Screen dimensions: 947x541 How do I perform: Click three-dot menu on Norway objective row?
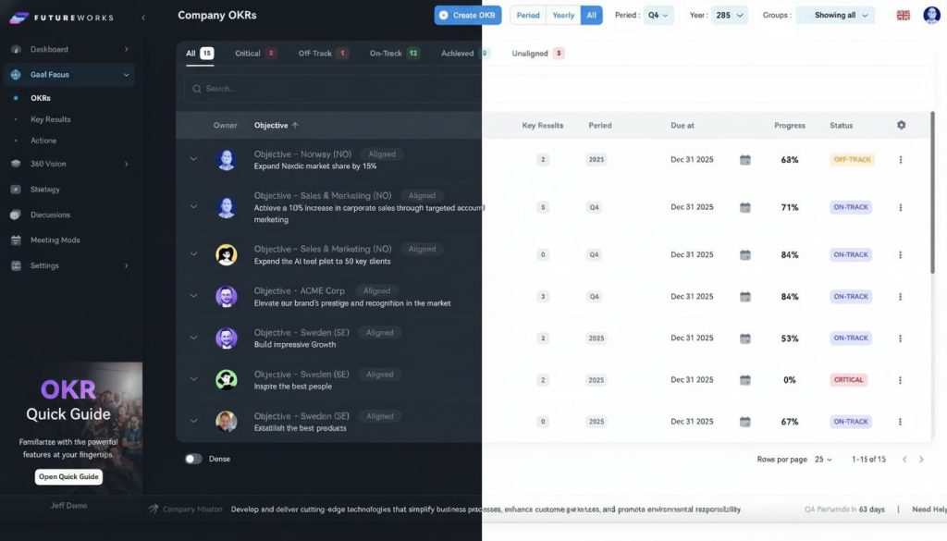coord(901,160)
